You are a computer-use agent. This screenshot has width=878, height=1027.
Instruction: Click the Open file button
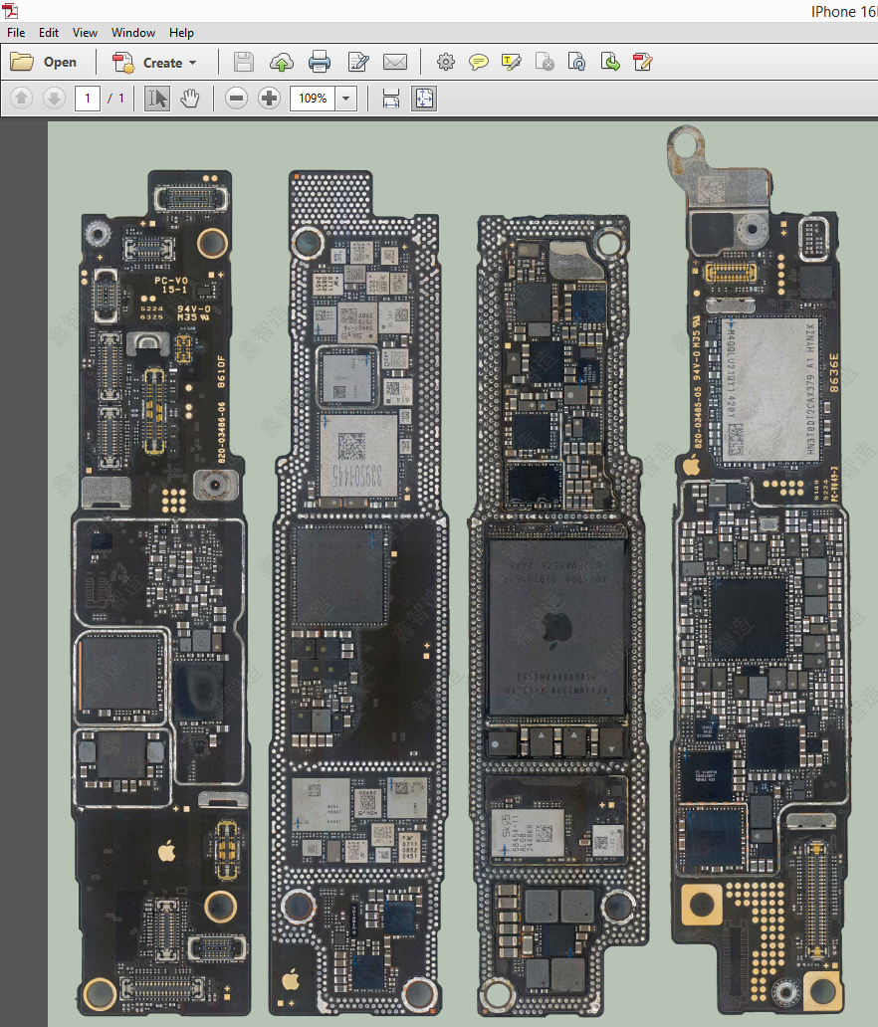click(x=44, y=63)
